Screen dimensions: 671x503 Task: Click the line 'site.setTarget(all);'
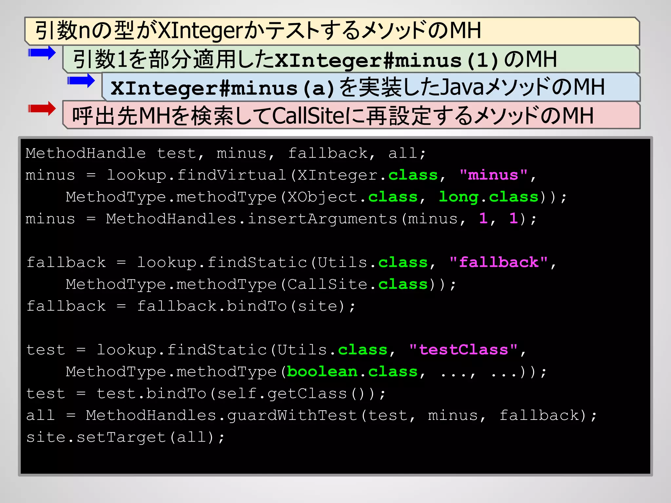point(125,437)
